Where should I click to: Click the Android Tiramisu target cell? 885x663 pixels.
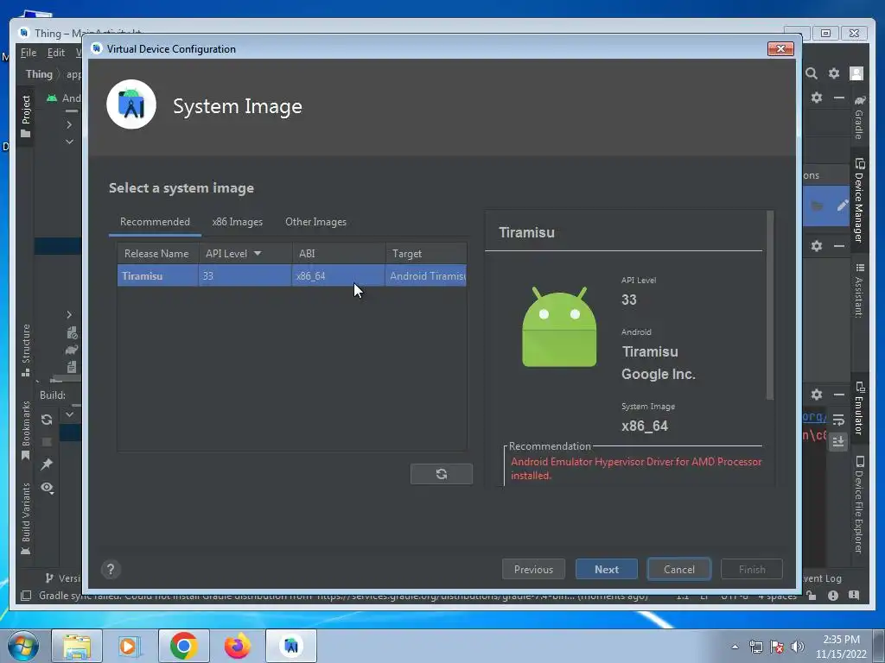pyautogui.click(x=426, y=275)
